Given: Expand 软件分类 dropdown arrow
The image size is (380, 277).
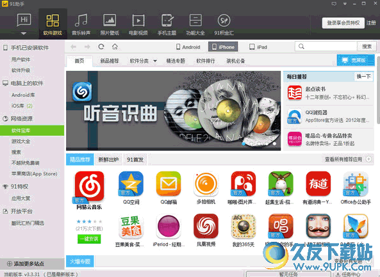Looking at the screenshot, I should (x=155, y=61).
